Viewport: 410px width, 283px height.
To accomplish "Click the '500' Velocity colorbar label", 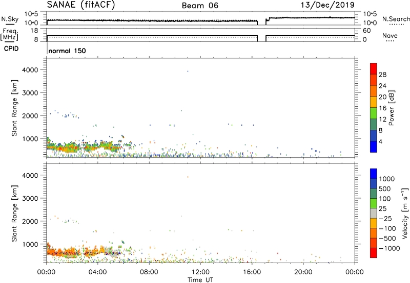I will pos(385,189).
